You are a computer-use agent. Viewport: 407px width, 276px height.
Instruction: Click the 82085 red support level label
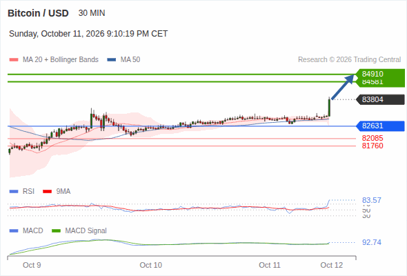click(373, 138)
